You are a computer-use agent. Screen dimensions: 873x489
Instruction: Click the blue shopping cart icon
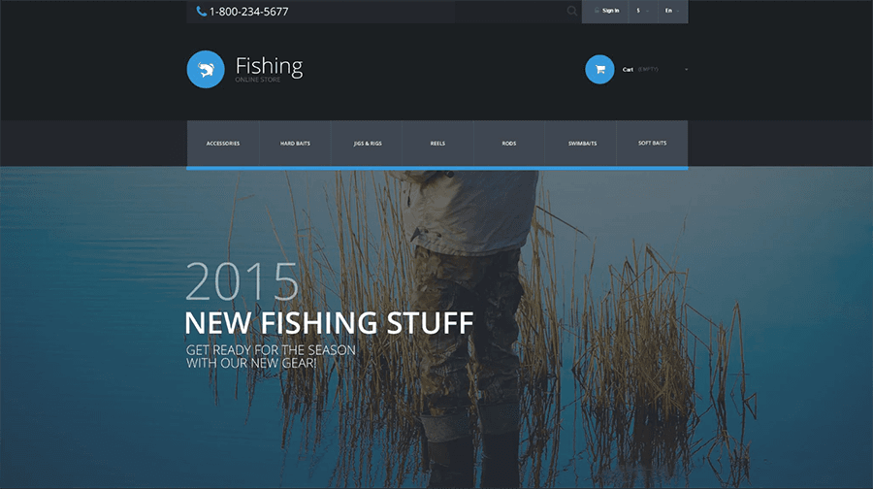599,70
